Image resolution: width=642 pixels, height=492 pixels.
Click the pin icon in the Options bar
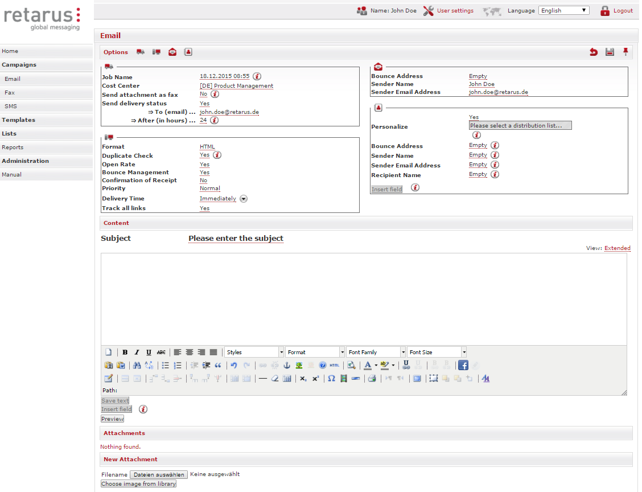click(x=625, y=52)
